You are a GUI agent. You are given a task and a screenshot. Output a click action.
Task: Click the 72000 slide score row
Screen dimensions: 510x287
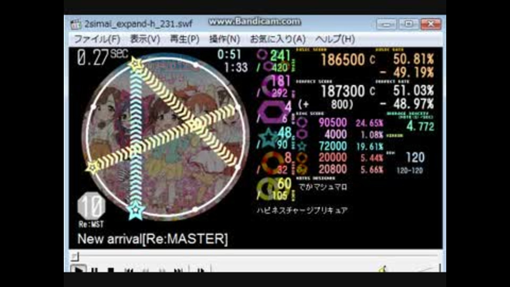coord(340,146)
